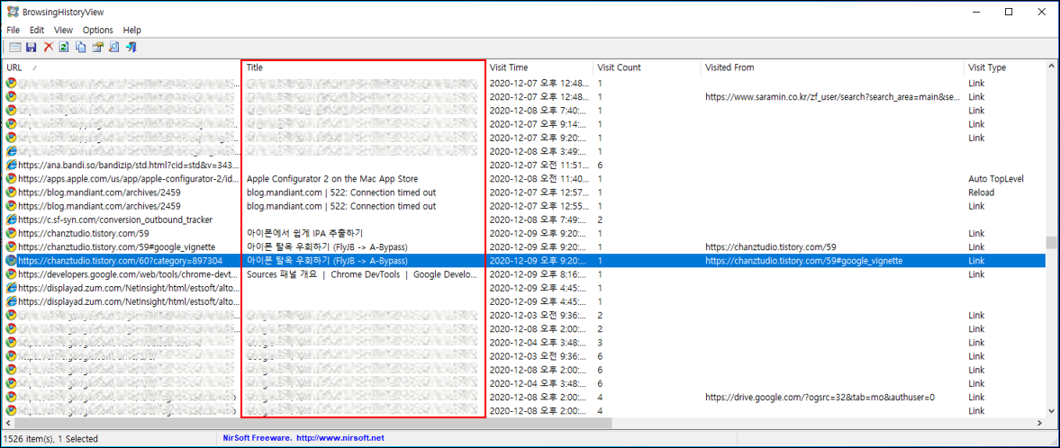Viewport: 1060px width, 448px height.
Task: Open the File menu
Action: click(14, 31)
